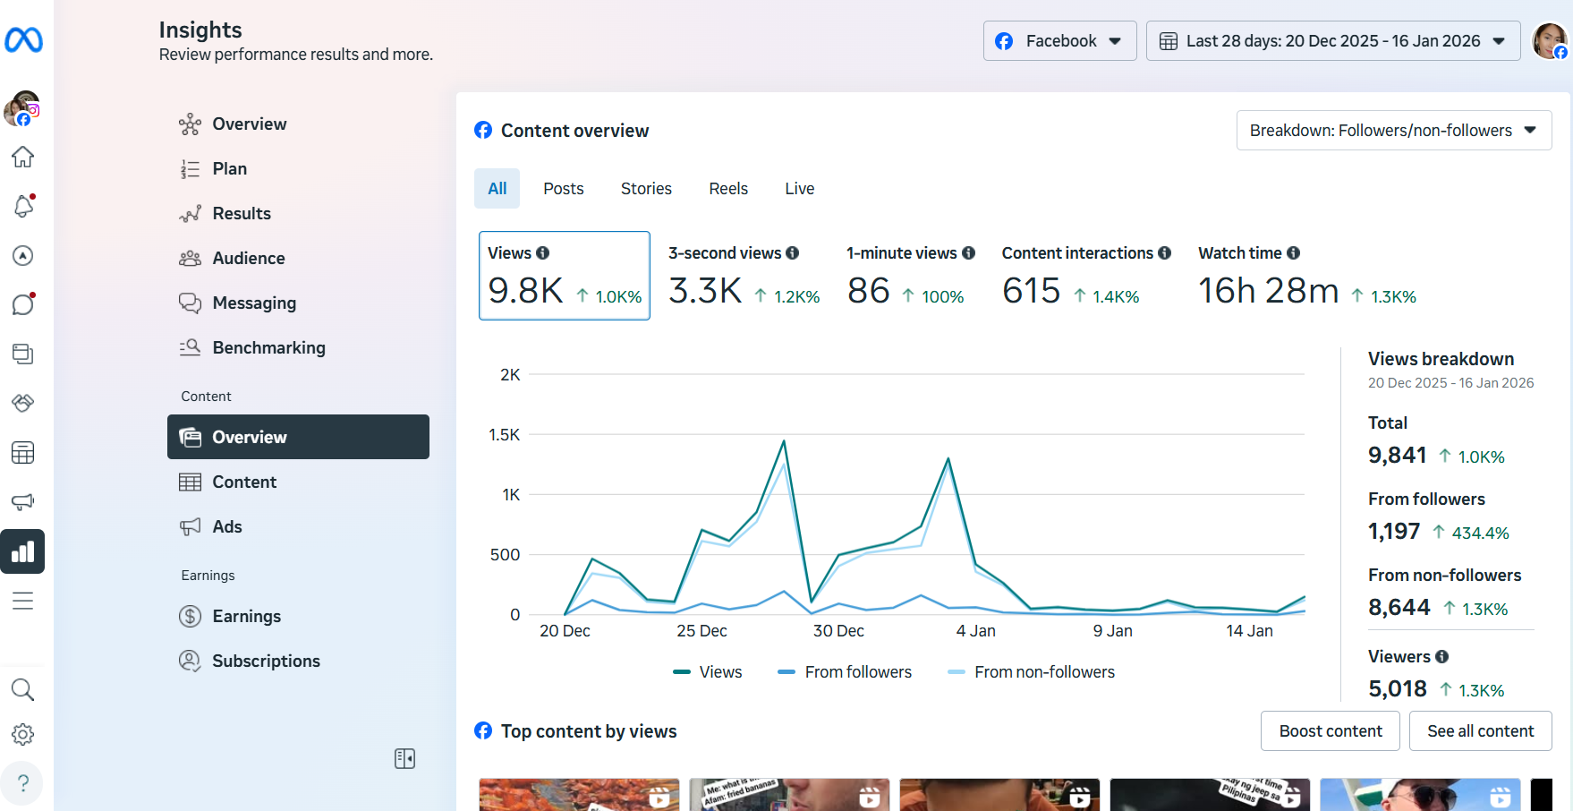
Task: Open the Settings gear icon
Action: [23, 735]
